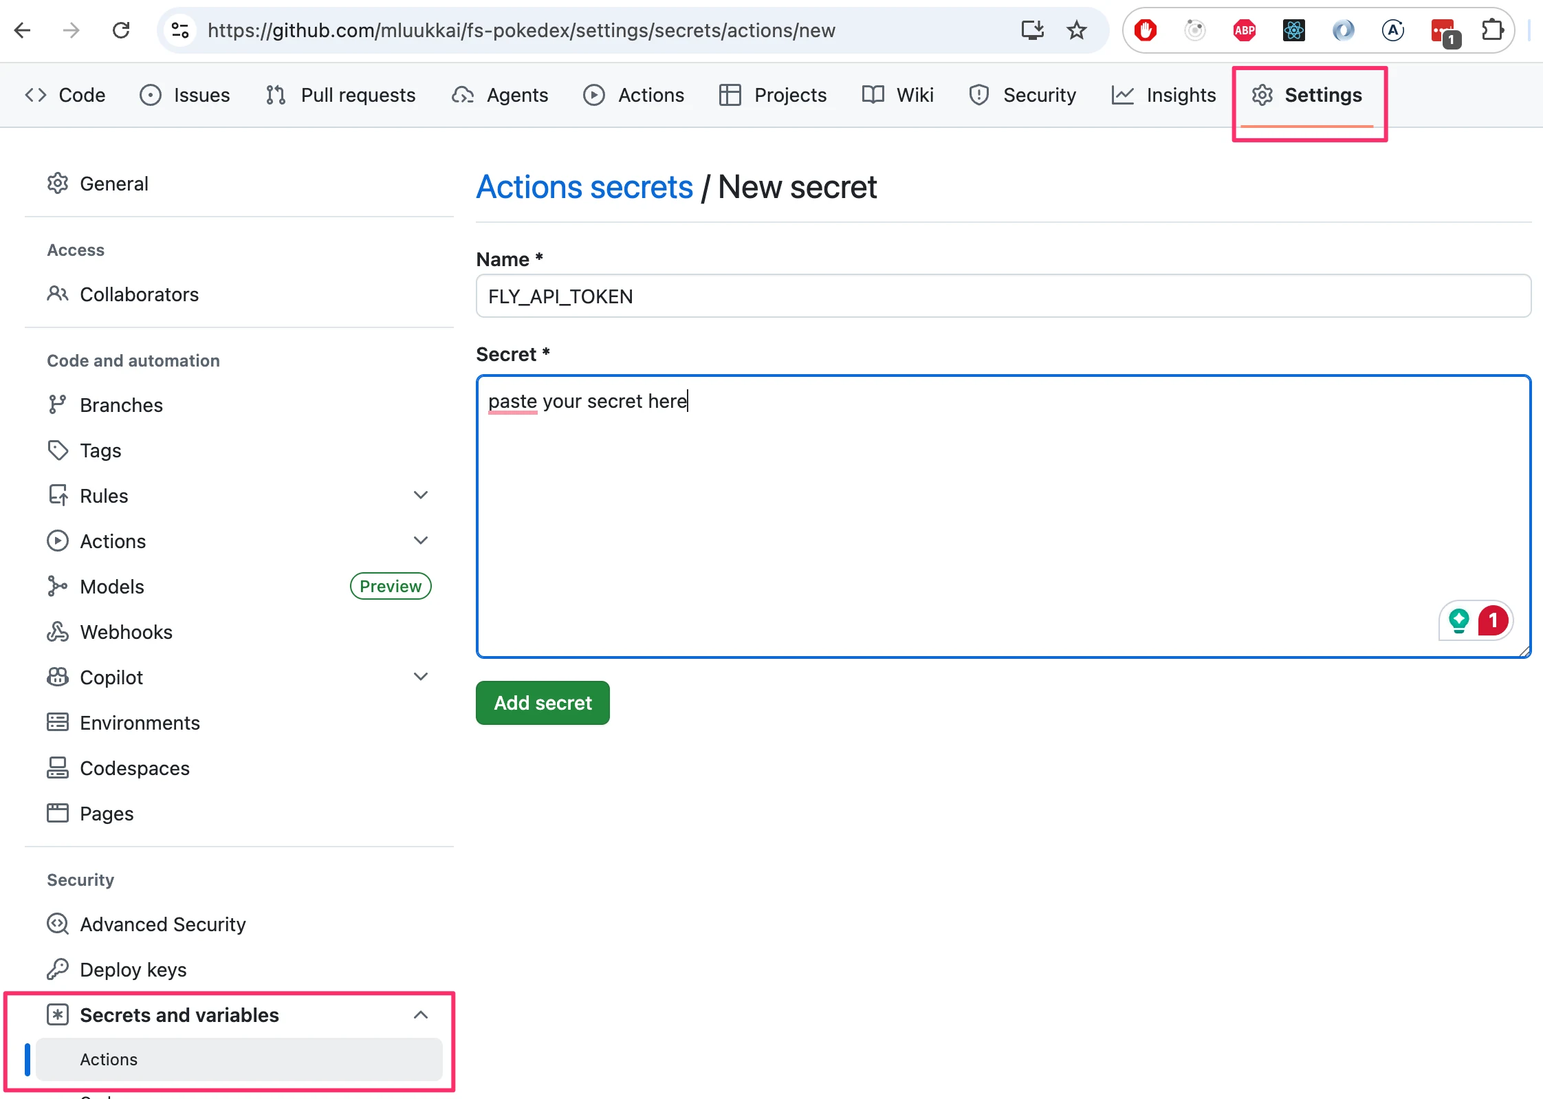Collapse the Secrets and variables section

pos(421,1015)
